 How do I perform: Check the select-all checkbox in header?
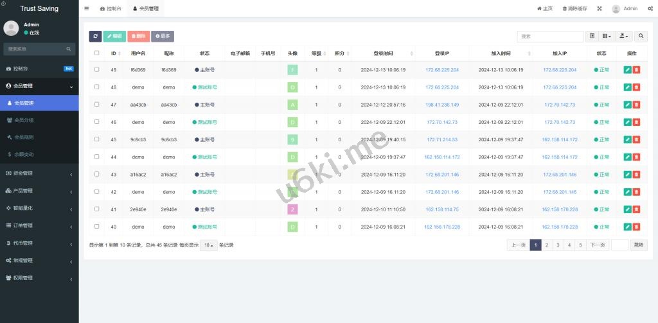point(97,53)
